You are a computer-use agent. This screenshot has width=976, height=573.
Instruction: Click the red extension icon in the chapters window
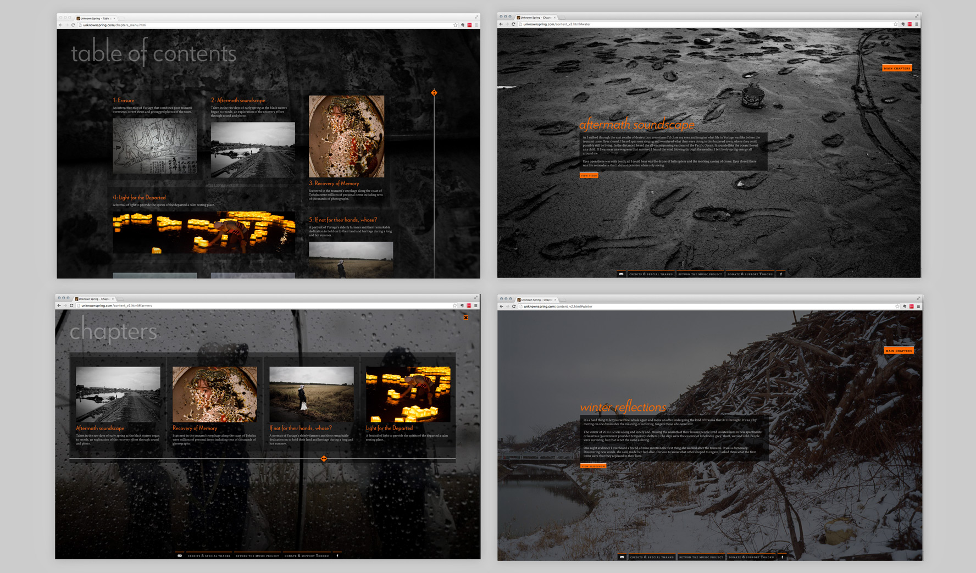pyautogui.click(x=469, y=305)
